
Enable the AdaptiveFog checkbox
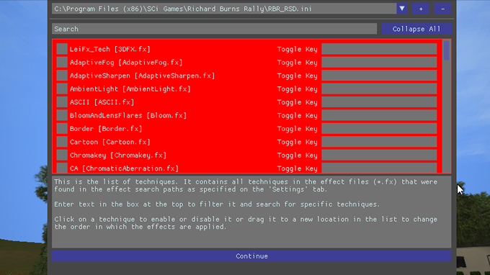tap(62, 63)
